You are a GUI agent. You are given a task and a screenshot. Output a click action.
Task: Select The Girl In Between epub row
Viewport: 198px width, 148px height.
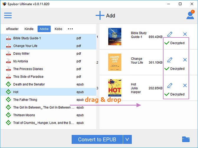point(48,107)
